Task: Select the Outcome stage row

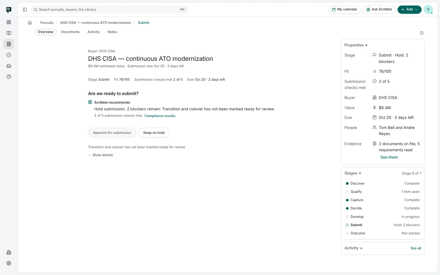Action: 383,233
